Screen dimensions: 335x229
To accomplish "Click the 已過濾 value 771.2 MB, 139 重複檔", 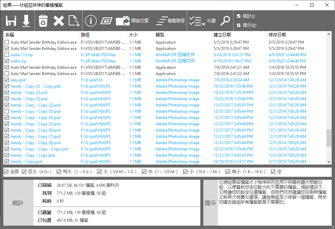I will point(81,212).
